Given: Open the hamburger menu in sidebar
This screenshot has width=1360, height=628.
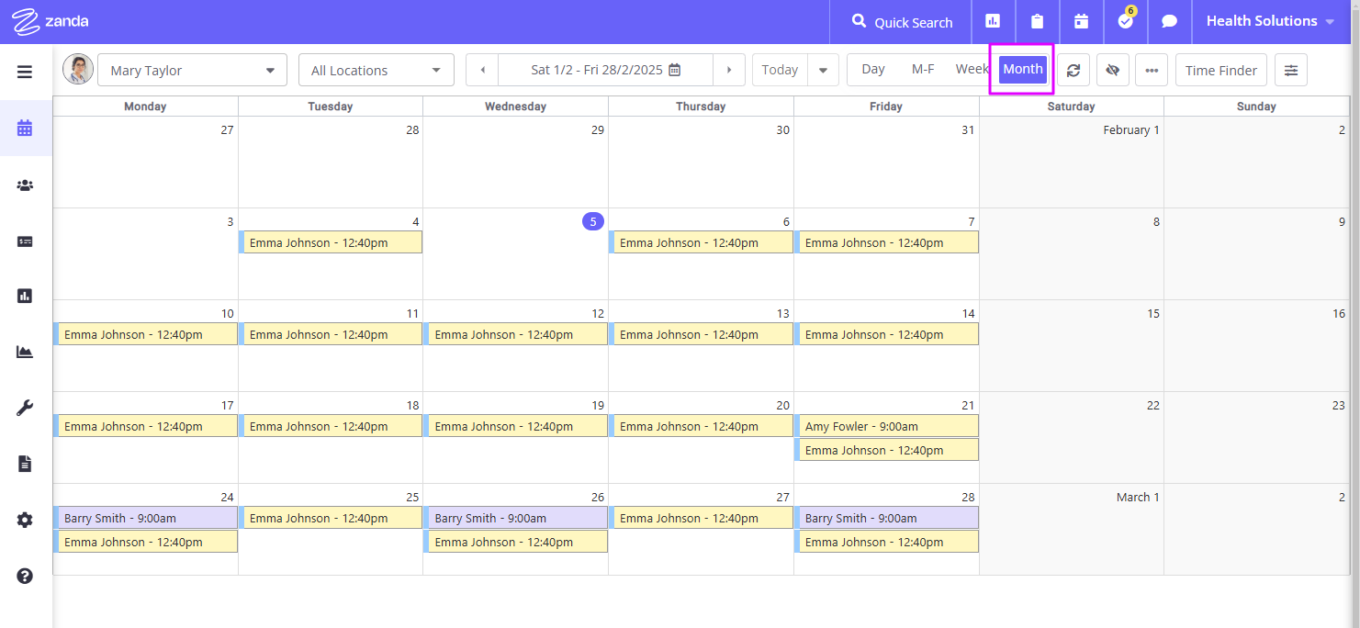Looking at the screenshot, I should click(25, 72).
